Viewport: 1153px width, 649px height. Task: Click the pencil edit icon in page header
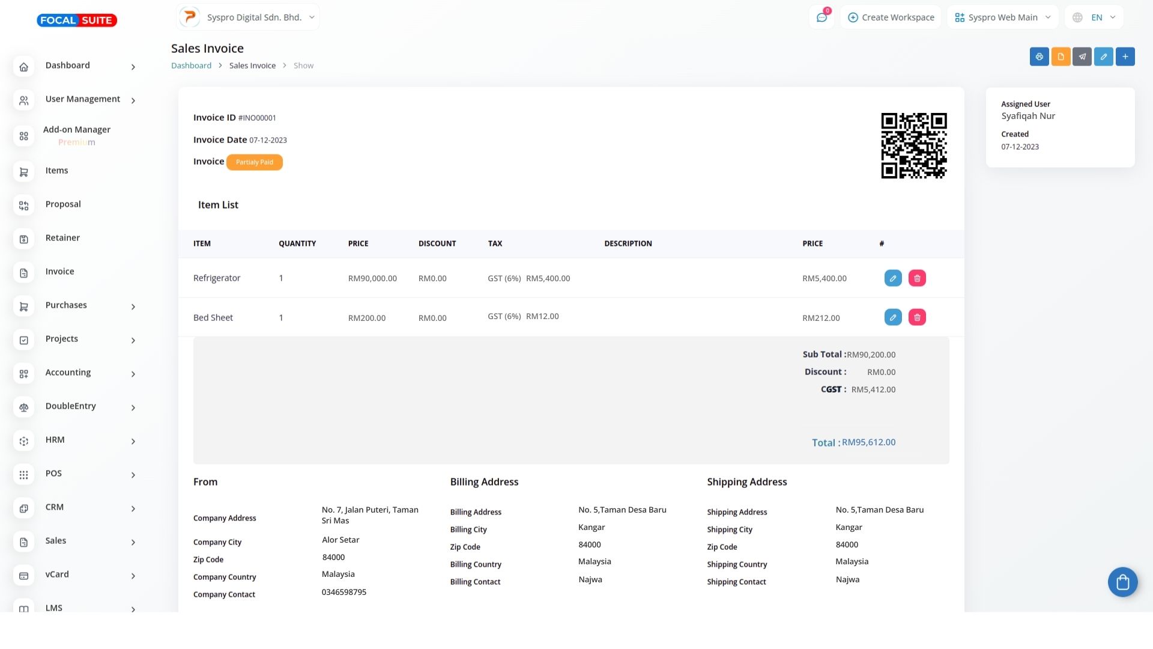[x=1103, y=56]
